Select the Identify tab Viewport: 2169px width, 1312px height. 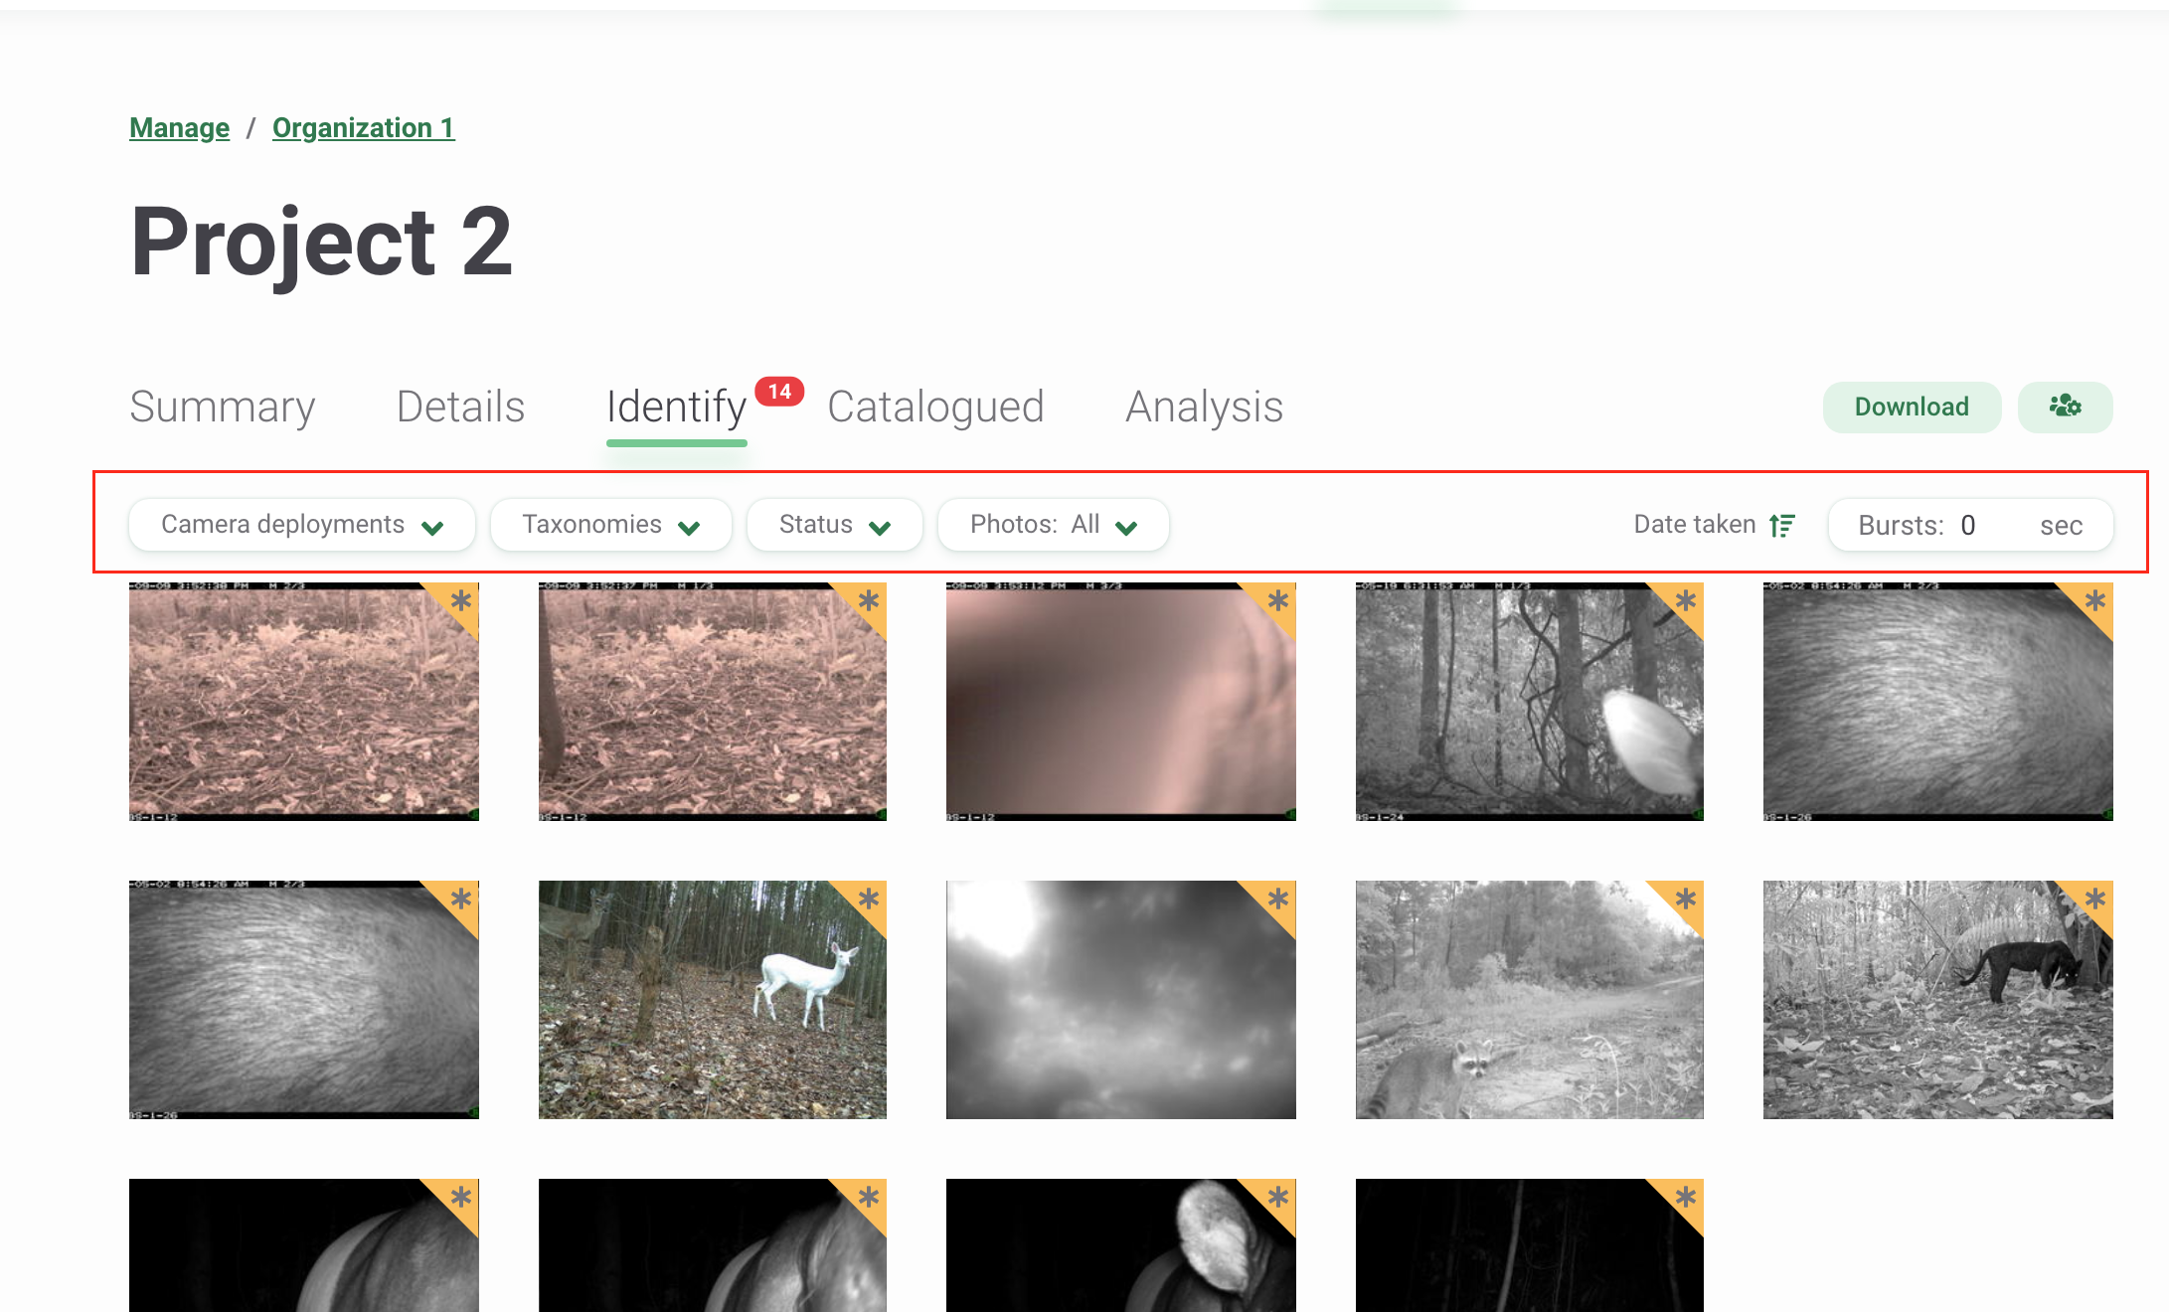tap(676, 407)
